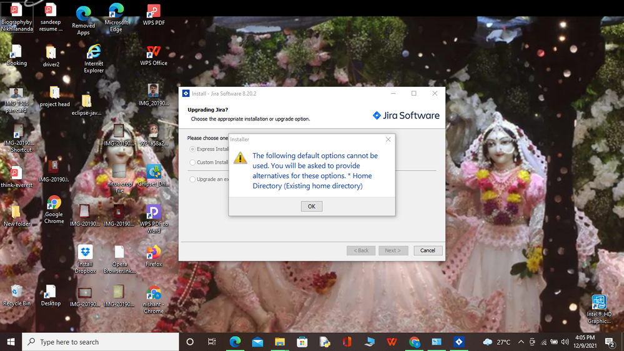Select the sandeep resume desktop file
The image size is (624, 351).
pyautogui.click(x=51, y=17)
